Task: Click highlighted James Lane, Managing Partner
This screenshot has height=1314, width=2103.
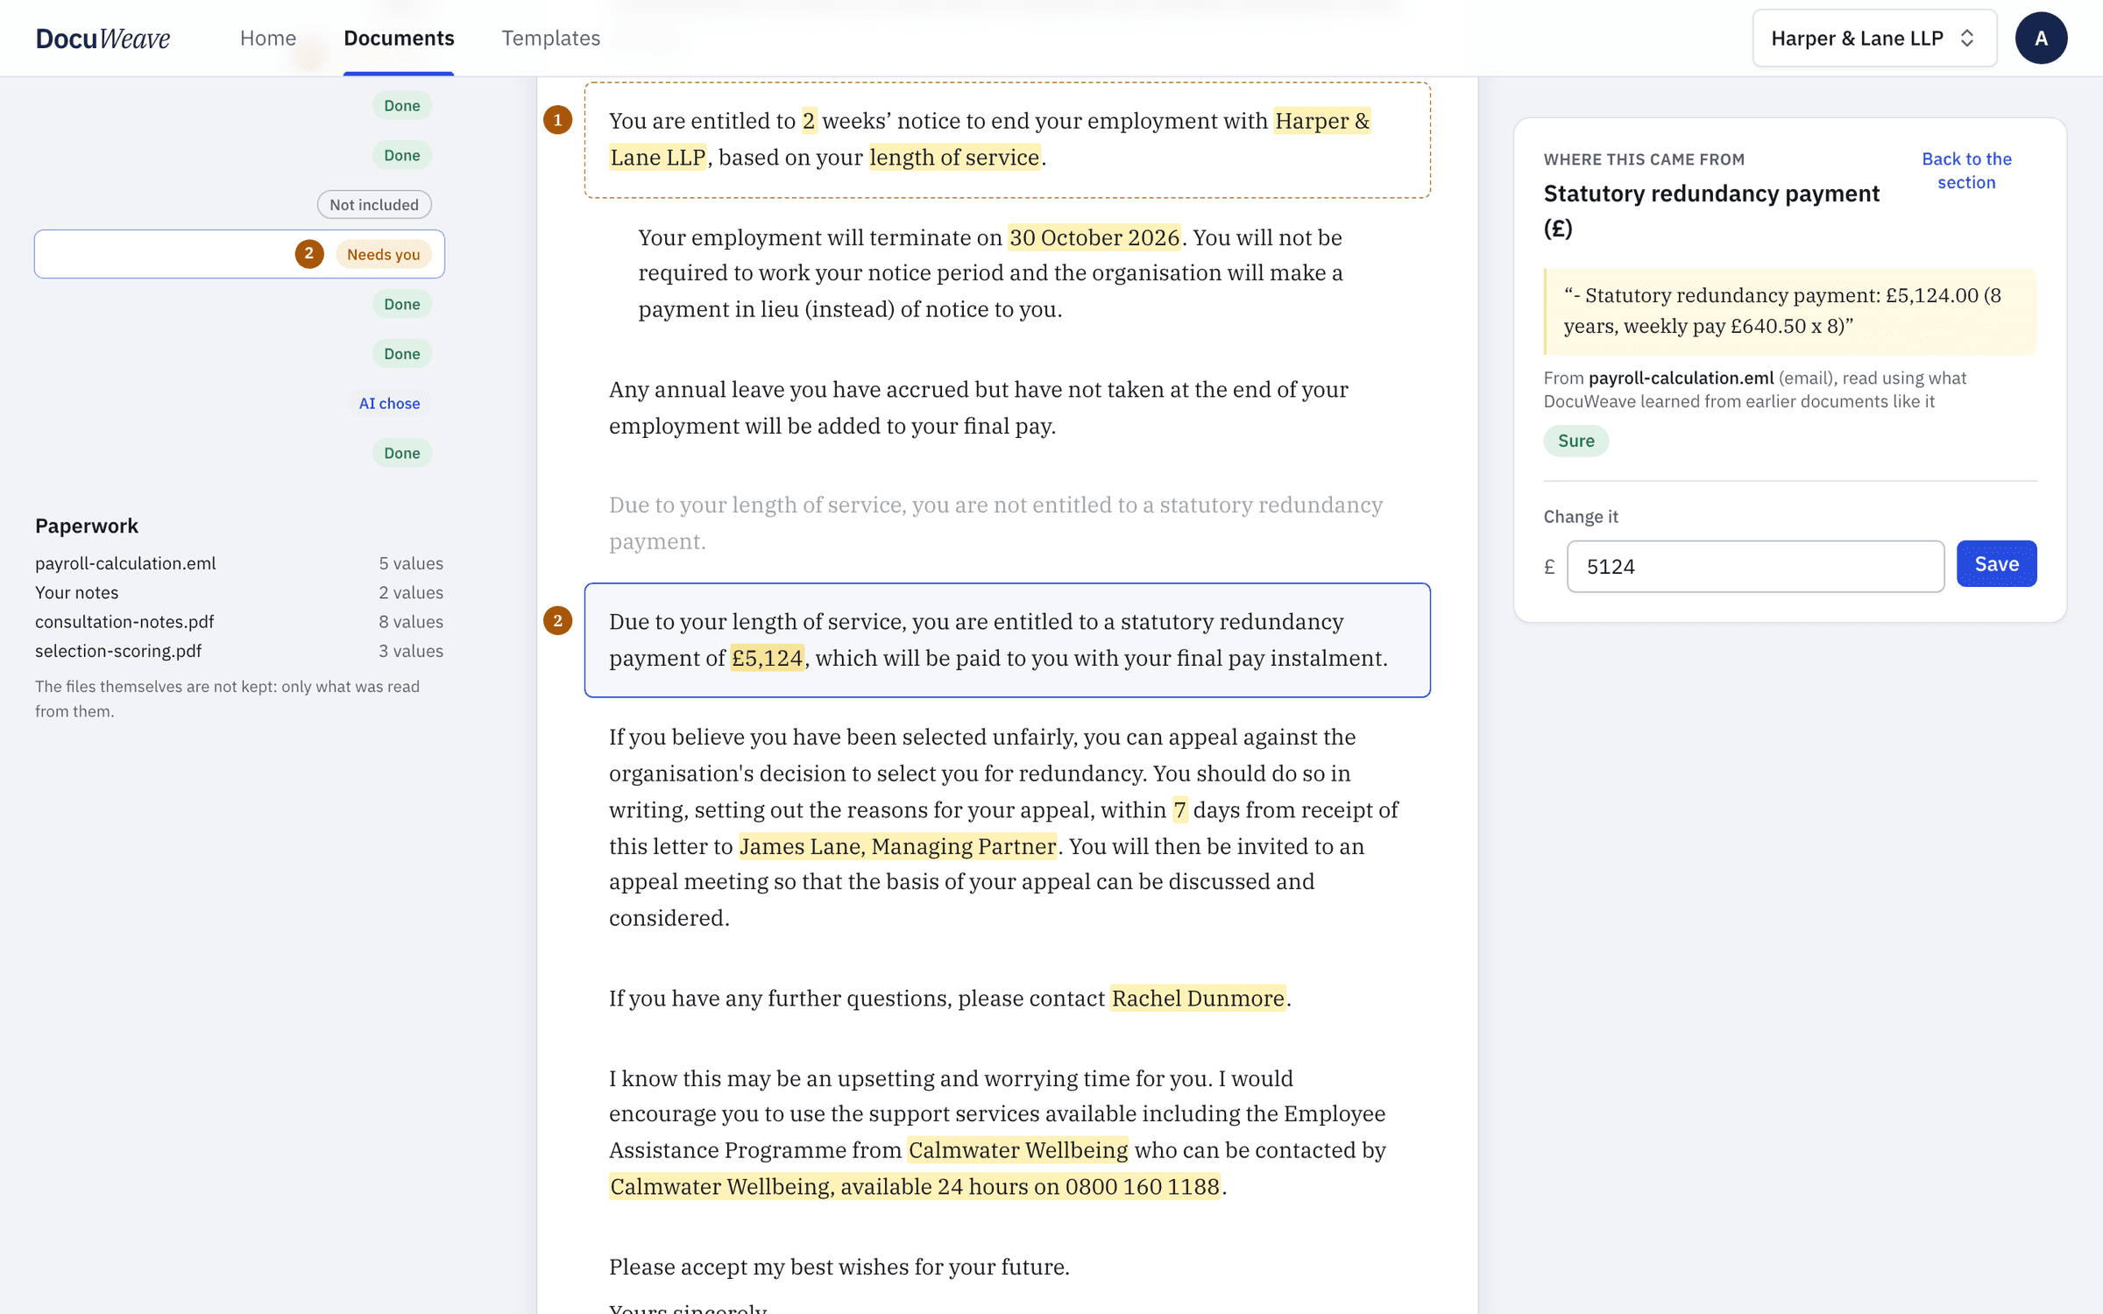Action: [x=897, y=846]
